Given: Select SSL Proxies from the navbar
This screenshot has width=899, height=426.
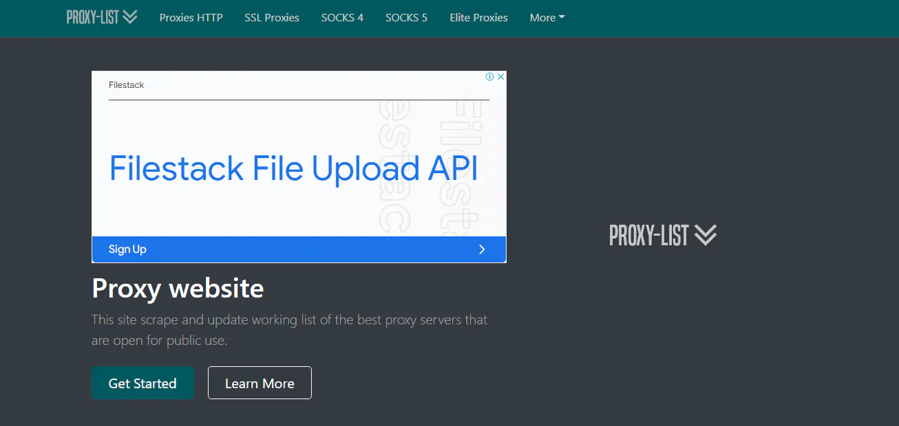Looking at the screenshot, I should point(271,17).
